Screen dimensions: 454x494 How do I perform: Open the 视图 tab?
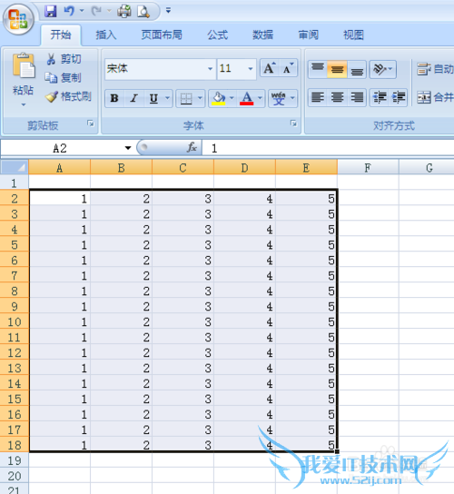click(x=353, y=35)
